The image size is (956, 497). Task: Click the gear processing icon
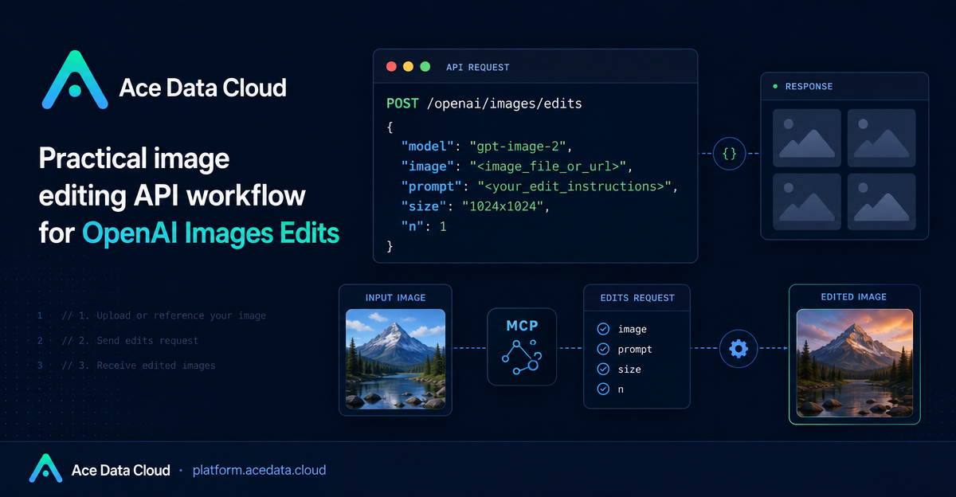pyautogui.click(x=739, y=348)
